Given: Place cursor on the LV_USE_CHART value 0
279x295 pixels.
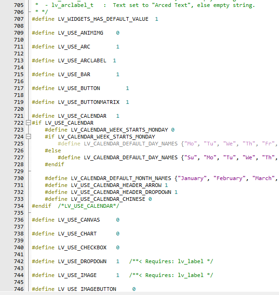Looking at the screenshot, I should (118, 234).
